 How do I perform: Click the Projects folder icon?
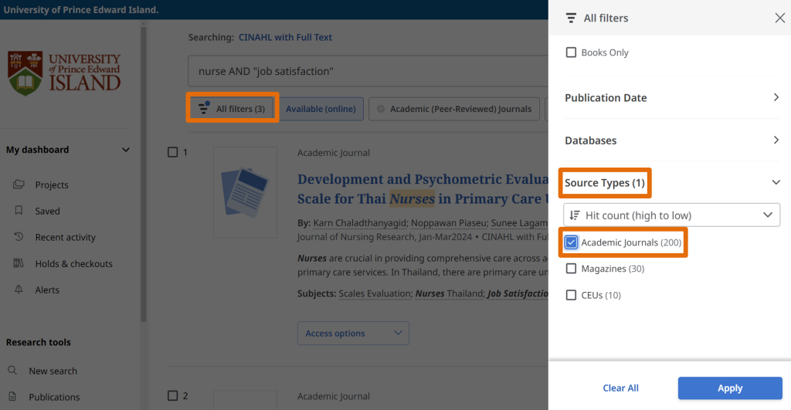pos(19,185)
